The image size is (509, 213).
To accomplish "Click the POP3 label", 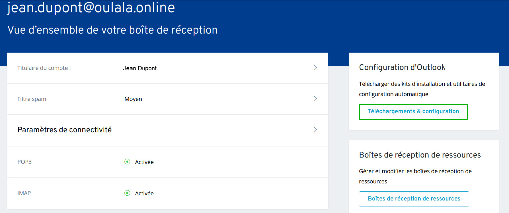I will tap(24, 162).
